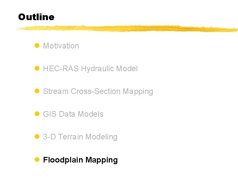
Task: Click the bullet next to 3-D Terrain Modeling
Action: [x=37, y=137]
